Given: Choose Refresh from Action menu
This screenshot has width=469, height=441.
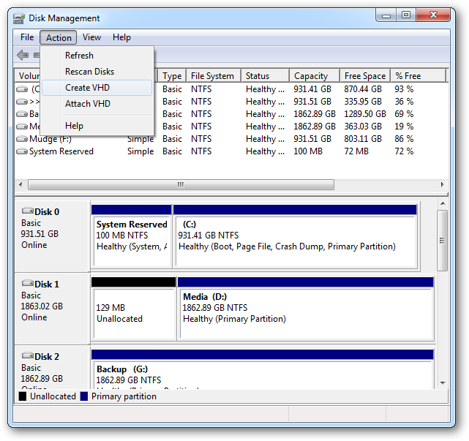Looking at the screenshot, I should pyautogui.click(x=97, y=56).
